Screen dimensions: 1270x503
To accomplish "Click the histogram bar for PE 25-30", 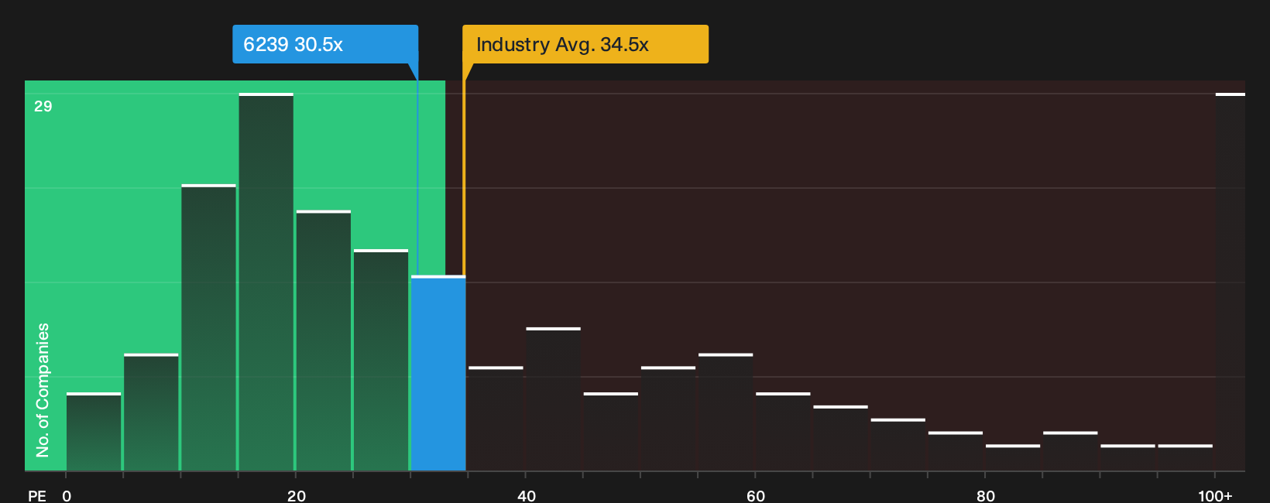I will click(x=381, y=360).
